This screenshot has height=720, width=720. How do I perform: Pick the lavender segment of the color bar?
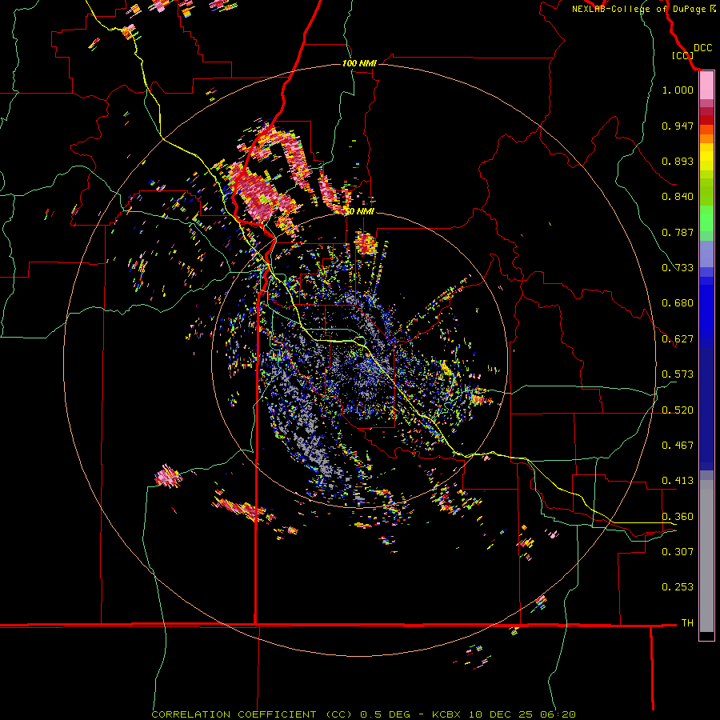[x=706, y=254]
